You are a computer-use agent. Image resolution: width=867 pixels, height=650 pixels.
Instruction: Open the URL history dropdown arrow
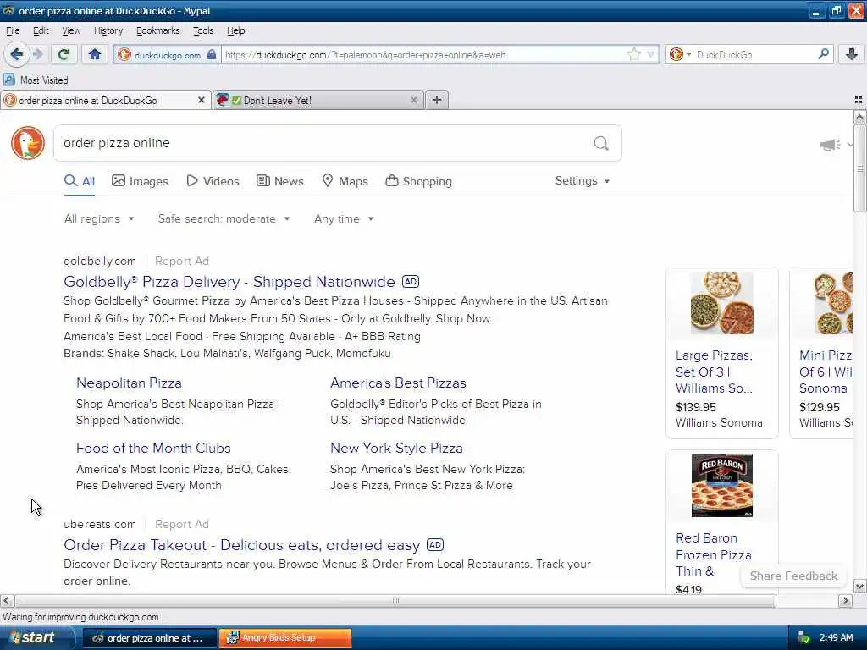pos(651,54)
